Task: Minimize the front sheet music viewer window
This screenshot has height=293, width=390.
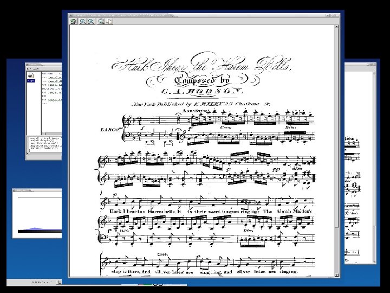Action: coord(328,15)
